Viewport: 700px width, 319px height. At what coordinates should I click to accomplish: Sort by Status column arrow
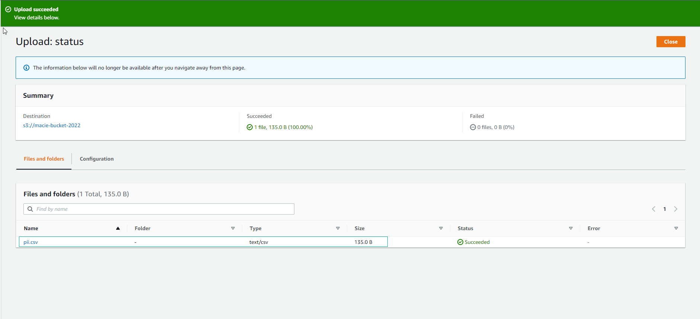[571, 228]
